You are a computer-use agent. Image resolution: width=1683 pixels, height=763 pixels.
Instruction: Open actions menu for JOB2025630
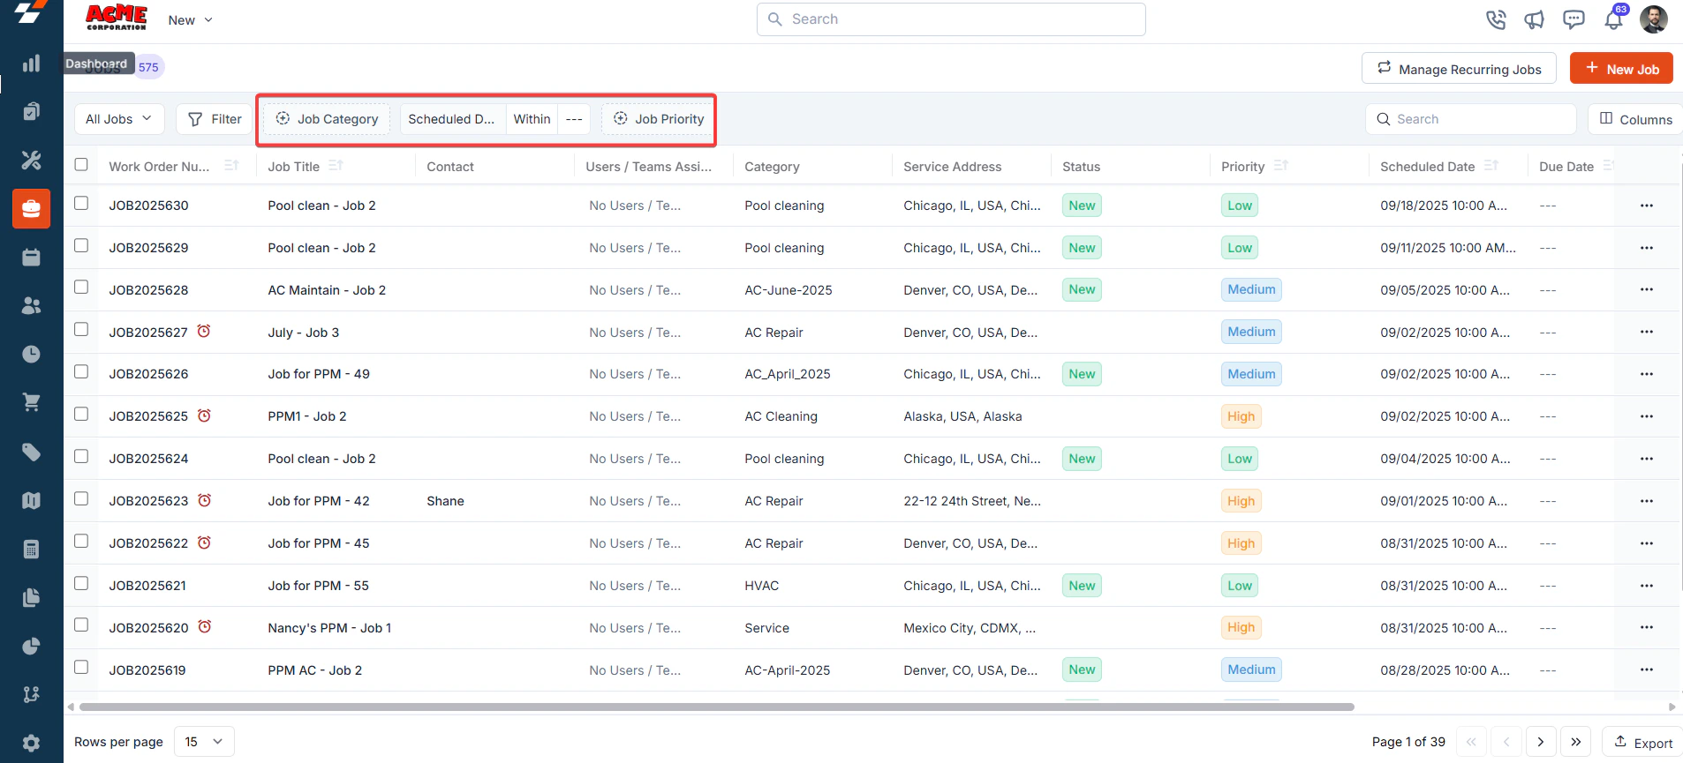1647,206
